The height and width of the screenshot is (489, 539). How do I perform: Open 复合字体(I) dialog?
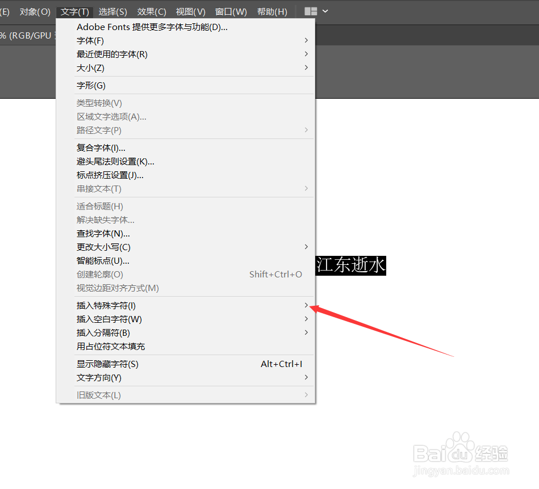(x=186, y=147)
